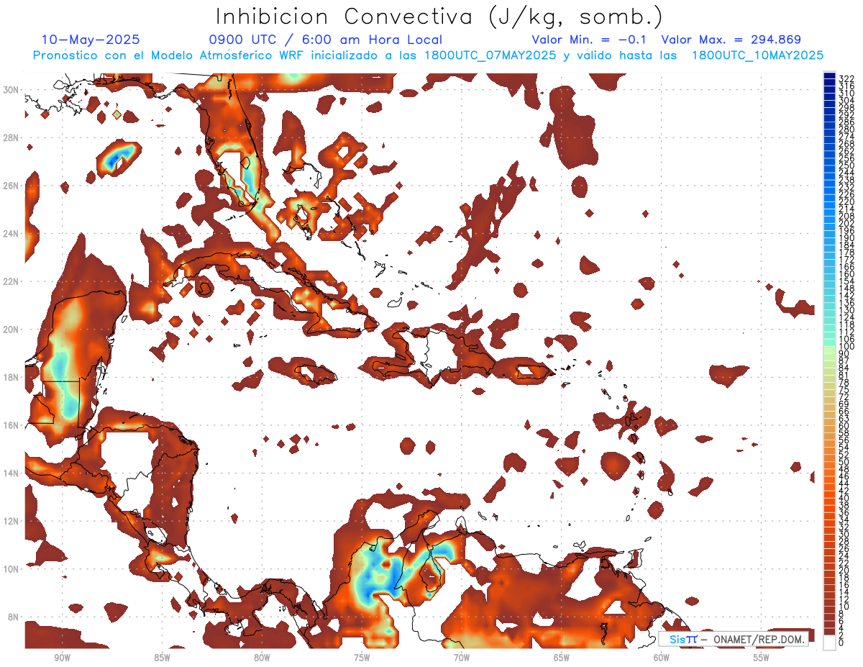The height and width of the screenshot is (667, 863).
Task: Click the colorbar value '322' at the top
Action: coord(846,79)
